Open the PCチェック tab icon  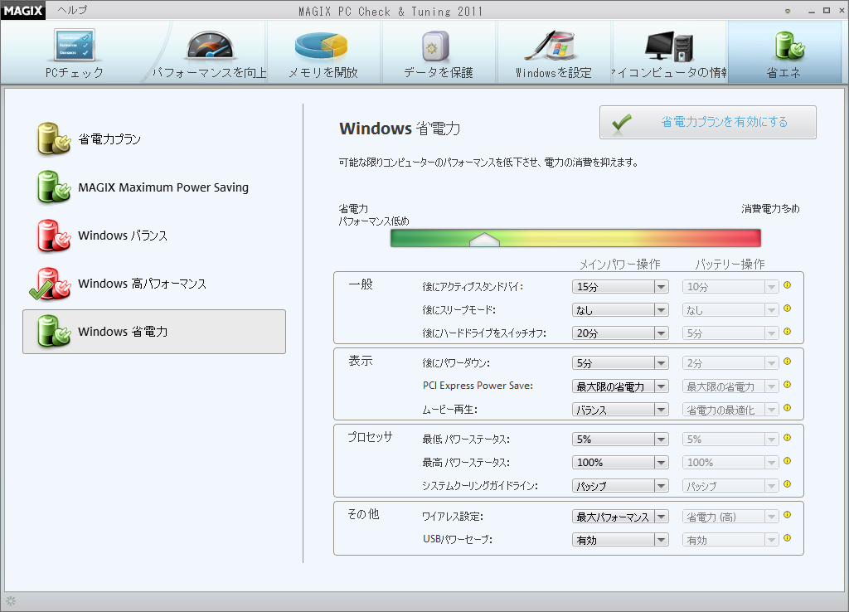point(75,45)
